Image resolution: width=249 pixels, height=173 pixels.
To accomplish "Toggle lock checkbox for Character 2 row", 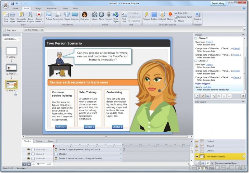I will pos(33,149).
